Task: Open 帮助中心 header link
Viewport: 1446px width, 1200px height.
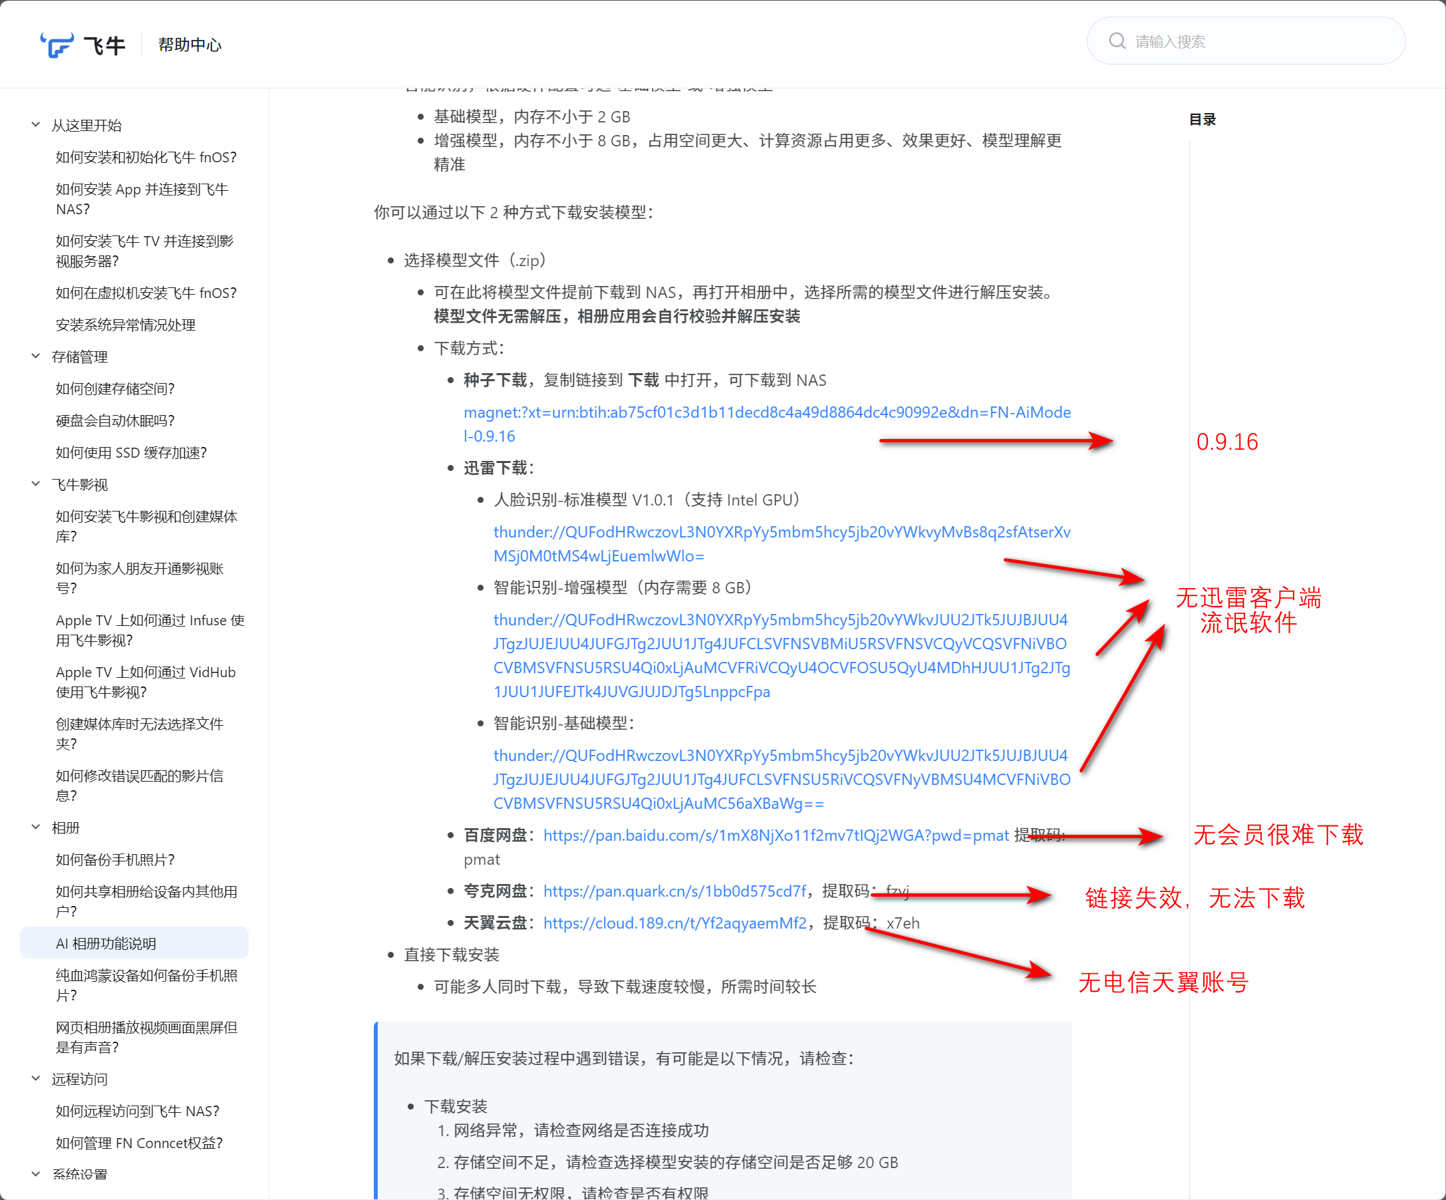Action: [190, 45]
